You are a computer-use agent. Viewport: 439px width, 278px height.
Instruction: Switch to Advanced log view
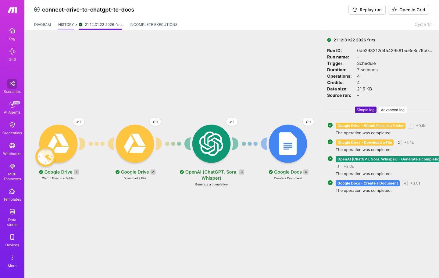[393, 110]
